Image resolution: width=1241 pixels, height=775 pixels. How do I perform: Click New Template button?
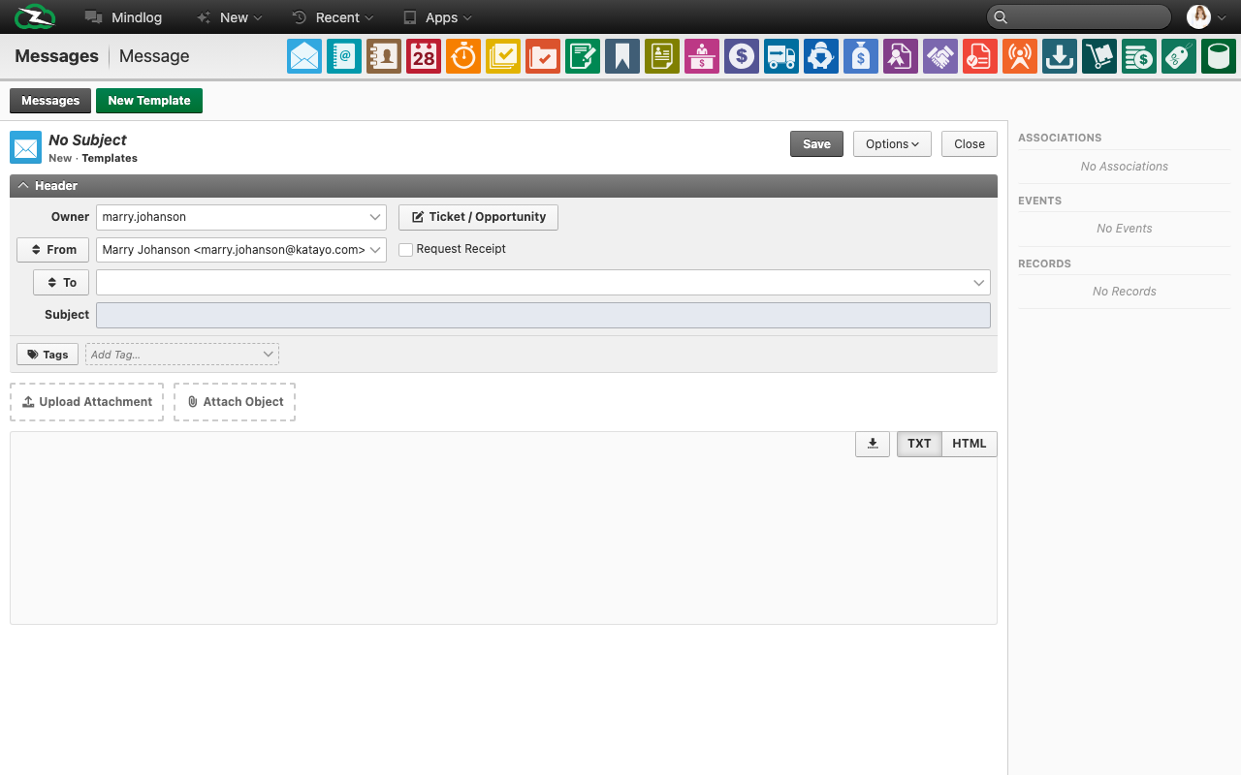(x=149, y=101)
